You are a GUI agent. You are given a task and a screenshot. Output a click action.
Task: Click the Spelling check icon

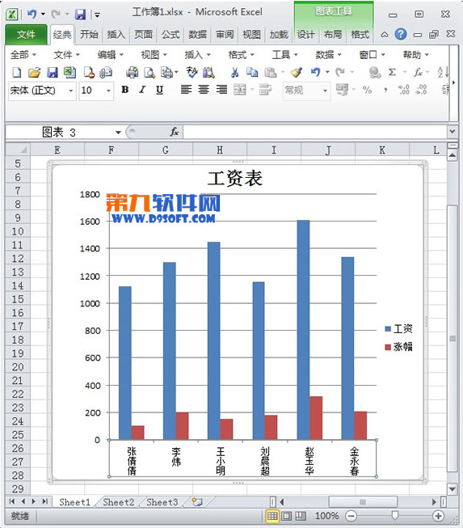coord(192,73)
